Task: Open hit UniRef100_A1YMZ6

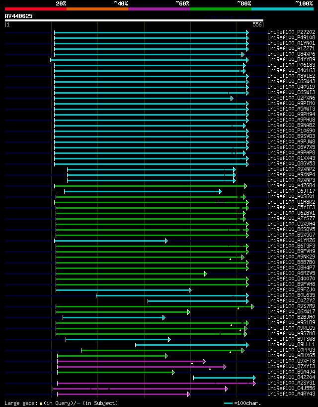Action: (291, 240)
